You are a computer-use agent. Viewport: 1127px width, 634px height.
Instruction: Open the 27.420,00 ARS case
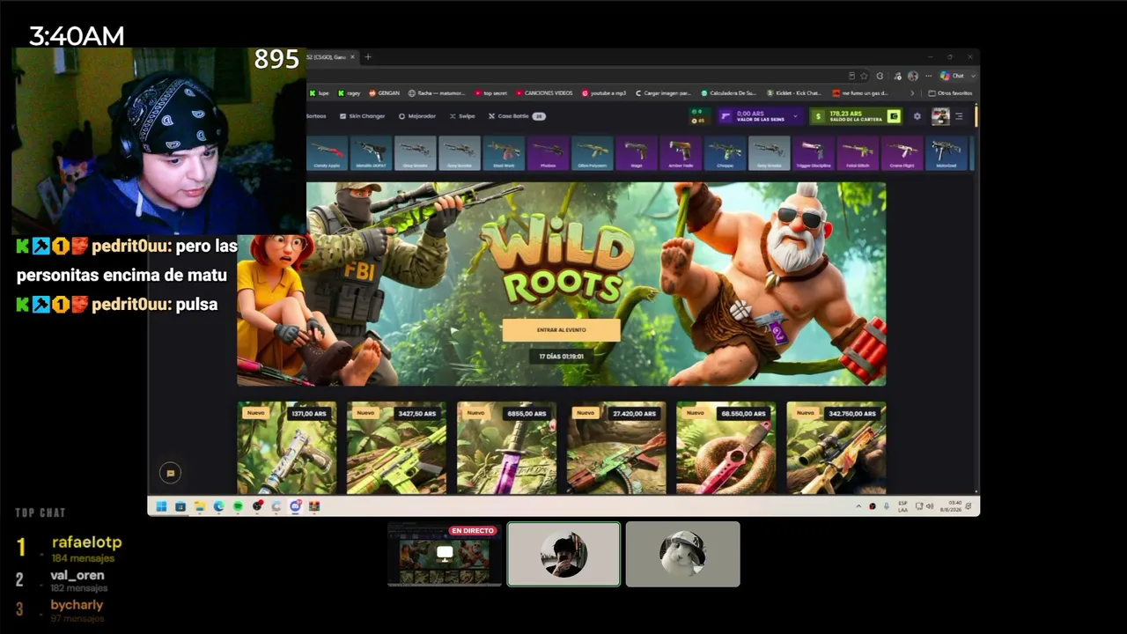pos(616,447)
